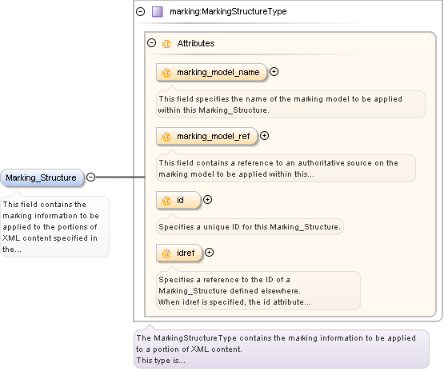Click the orange @ icon beside Attributes heading
Viewport: 444px width, 371px height.
coord(166,44)
